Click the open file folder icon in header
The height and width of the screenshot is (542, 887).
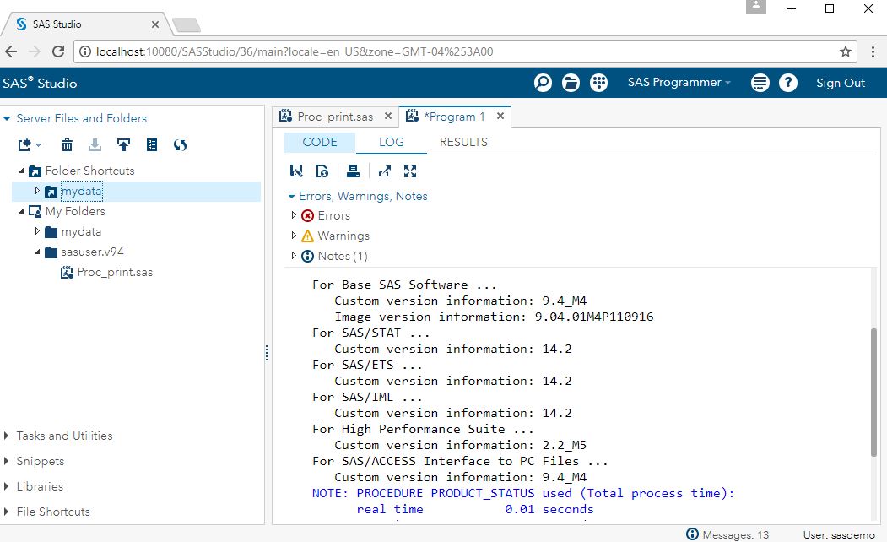[571, 83]
